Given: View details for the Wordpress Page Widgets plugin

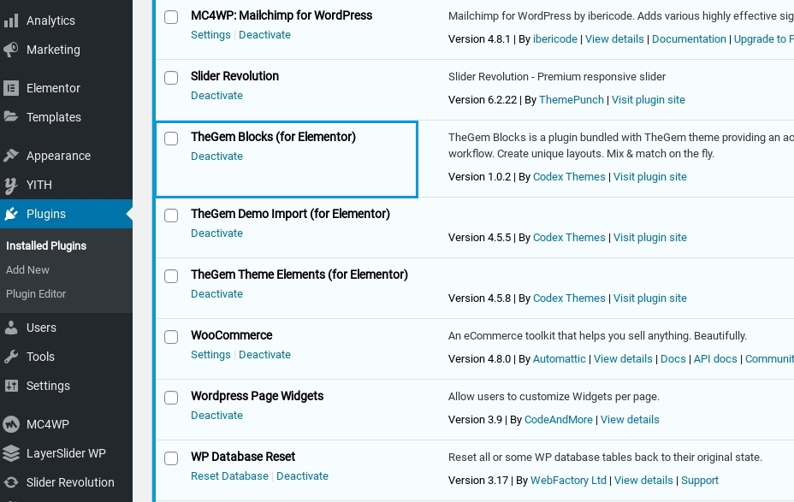Looking at the screenshot, I should point(630,420).
